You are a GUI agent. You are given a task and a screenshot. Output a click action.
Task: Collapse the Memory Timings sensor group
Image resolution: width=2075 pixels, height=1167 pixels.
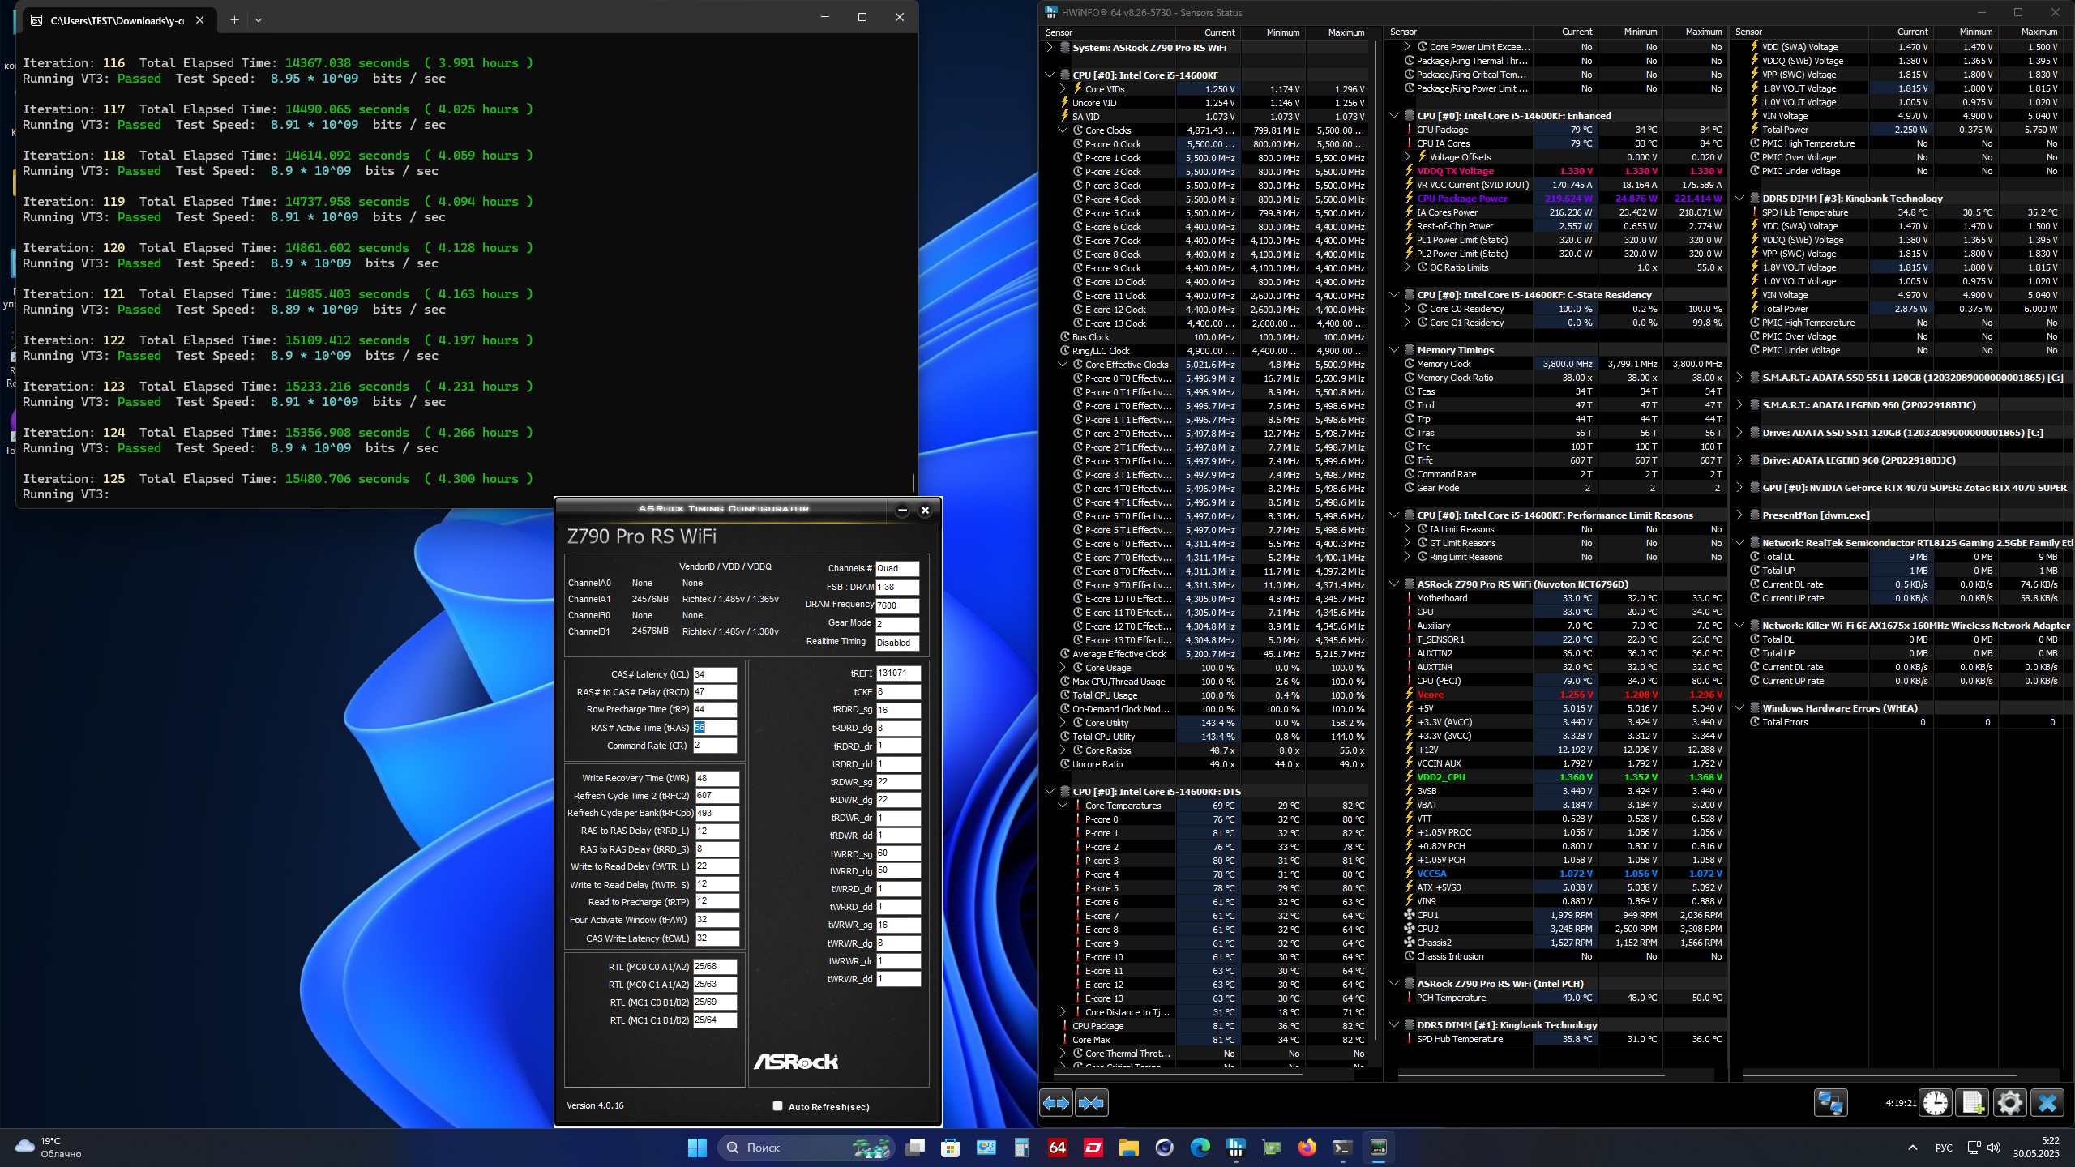(x=1394, y=350)
